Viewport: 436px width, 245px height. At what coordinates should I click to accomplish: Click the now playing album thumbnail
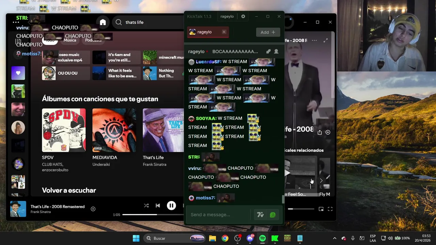point(18,209)
